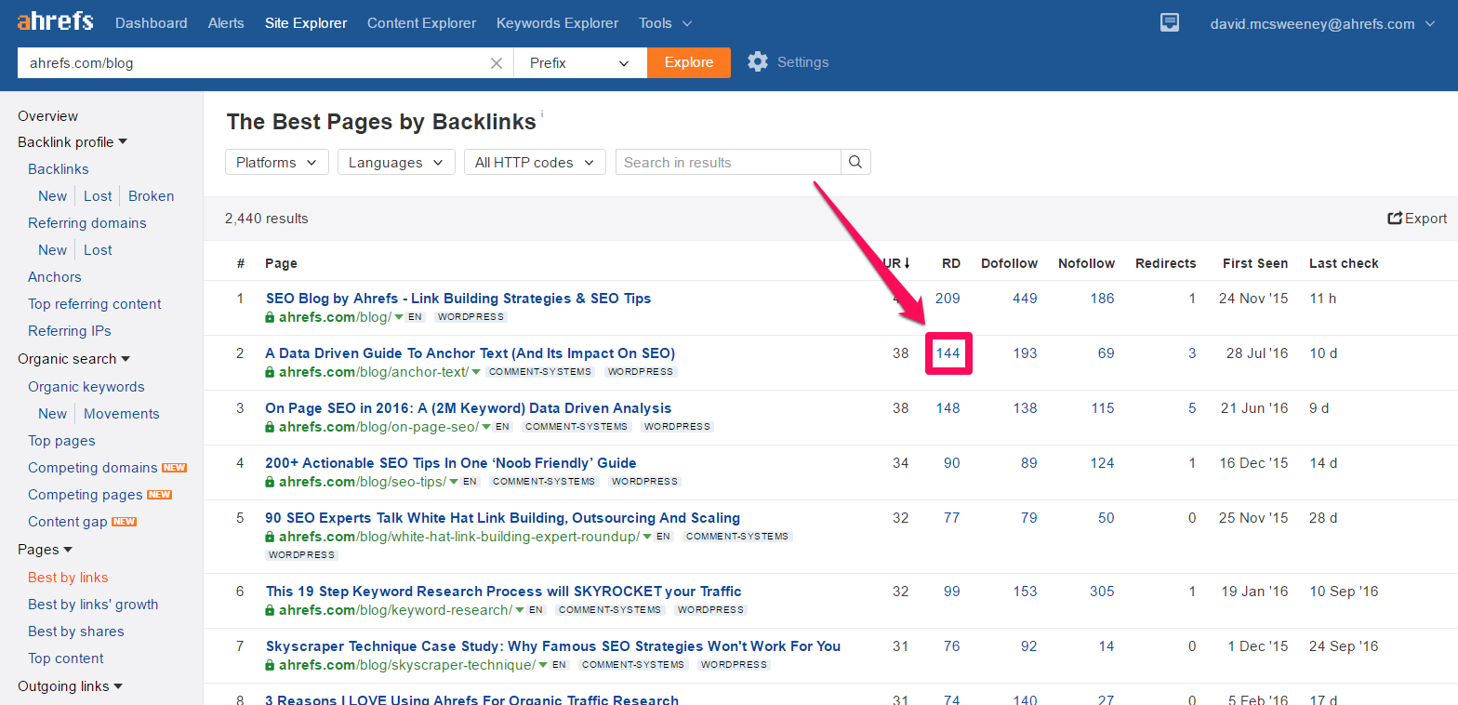Image resolution: width=1458 pixels, height=705 pixels.
Task: Open Organic keywords in sidebar
Action: coord(86,387)
